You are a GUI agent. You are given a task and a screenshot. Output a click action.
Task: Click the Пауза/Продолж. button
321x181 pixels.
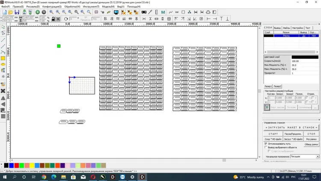(x=293, y=134)
